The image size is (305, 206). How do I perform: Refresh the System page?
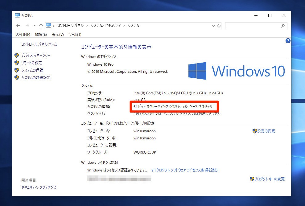coord(219,26)
